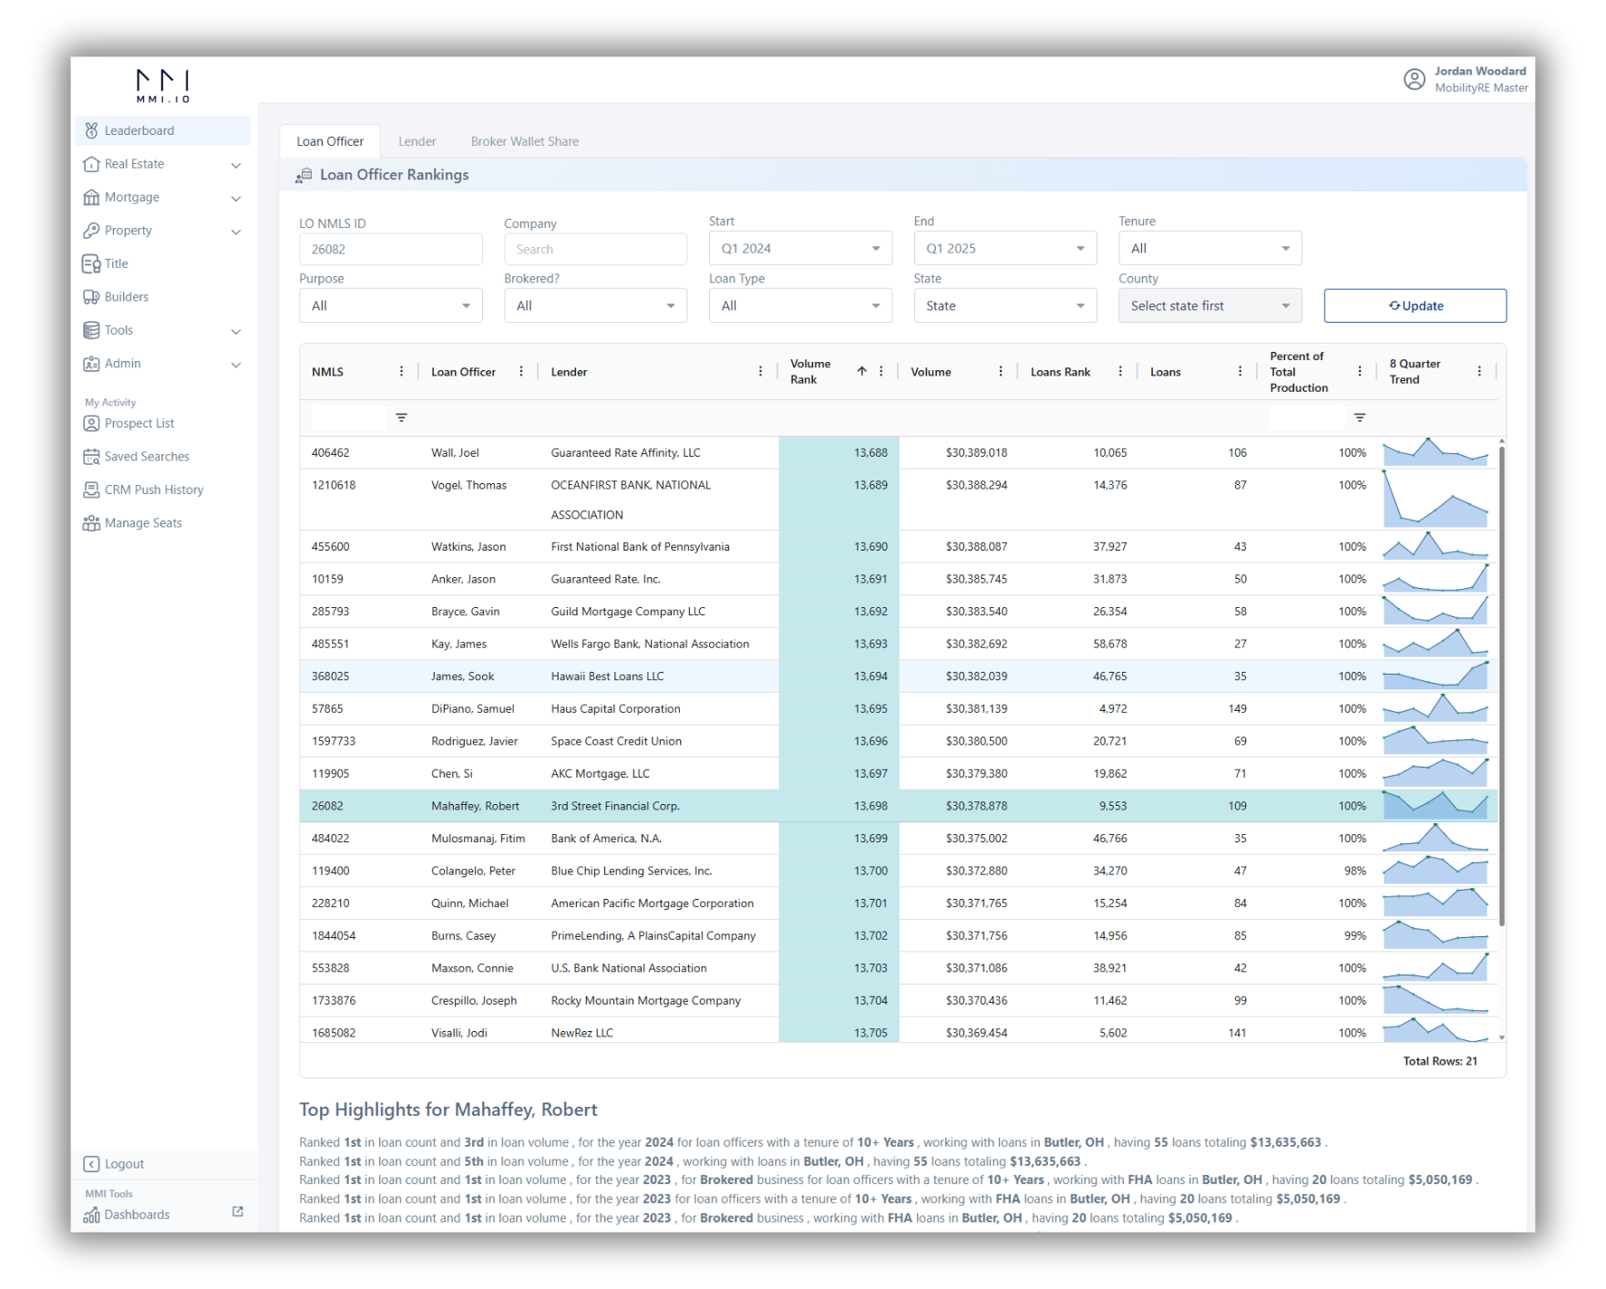Open the Purpose dropdown

391,305
